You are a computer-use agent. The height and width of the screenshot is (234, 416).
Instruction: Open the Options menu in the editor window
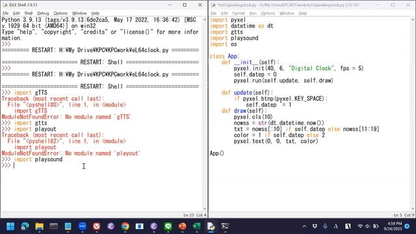point(268,13)
